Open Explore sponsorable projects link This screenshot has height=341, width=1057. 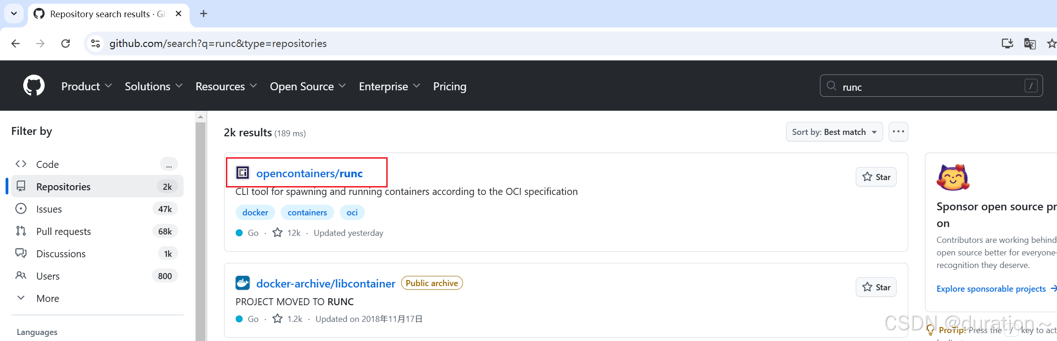(996, 288)
